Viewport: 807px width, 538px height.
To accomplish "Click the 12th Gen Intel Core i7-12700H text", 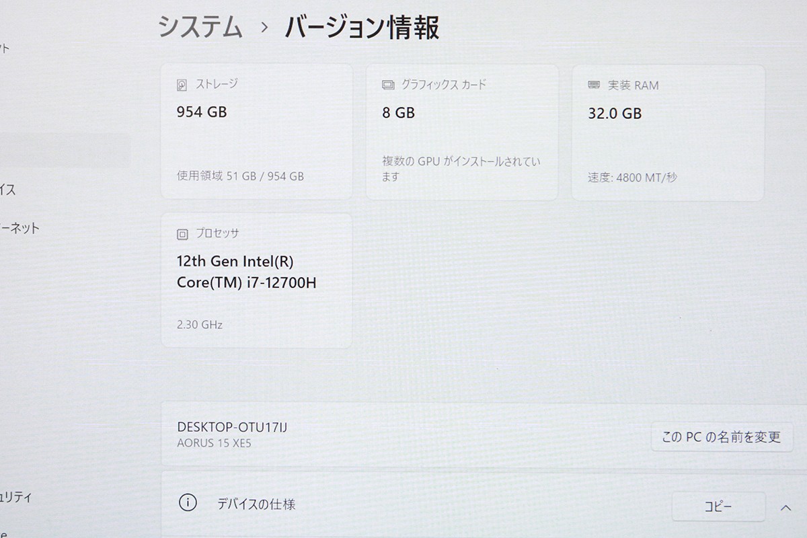I will pyautogui.click(x=246, y=272).
